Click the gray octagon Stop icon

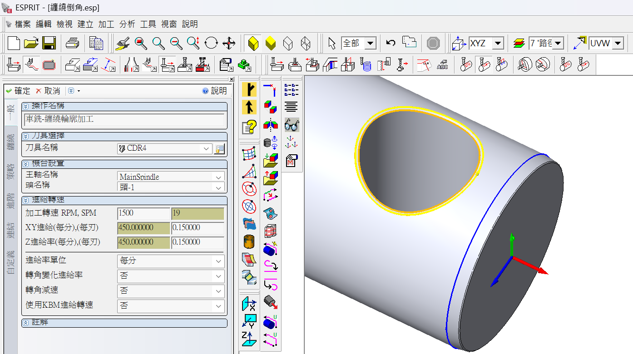[433, 44]
